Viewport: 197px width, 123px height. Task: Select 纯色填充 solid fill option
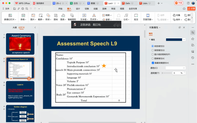[x=153, y=46]
